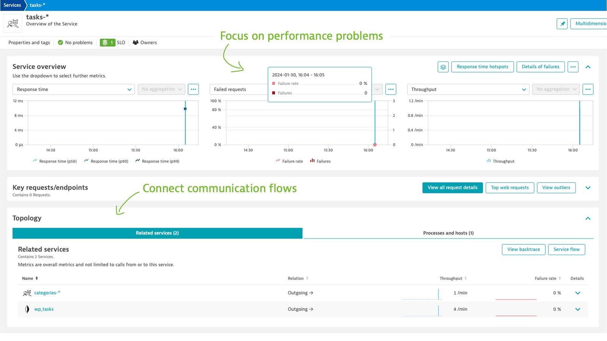Click the 4 /min throughput value
The height and width of the screenshot is (341, 607).
[x=460, y=309]
